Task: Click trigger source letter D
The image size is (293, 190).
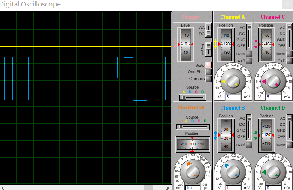Action: tap(202, 92)
